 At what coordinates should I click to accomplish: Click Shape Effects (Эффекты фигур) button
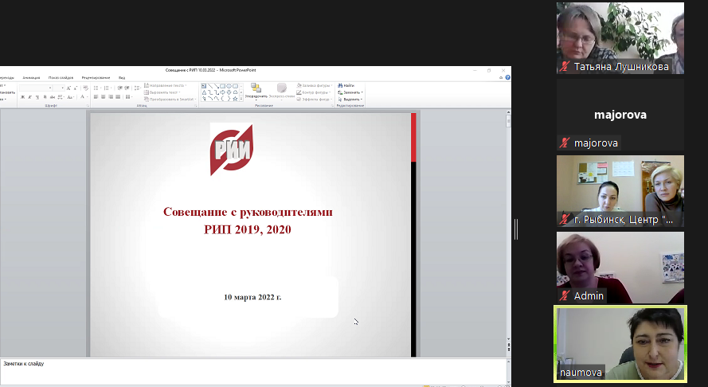(315, 100)
